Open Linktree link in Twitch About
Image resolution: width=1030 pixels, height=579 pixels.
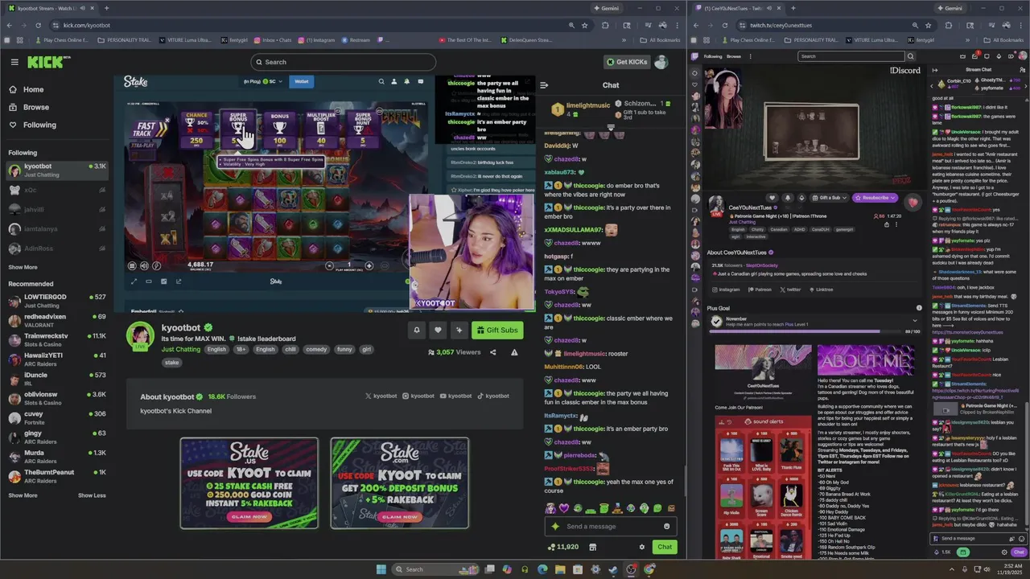coord(821,289)
